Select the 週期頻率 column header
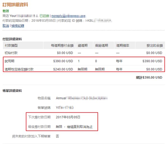This screenshot has height=144, width=166. 123,46
